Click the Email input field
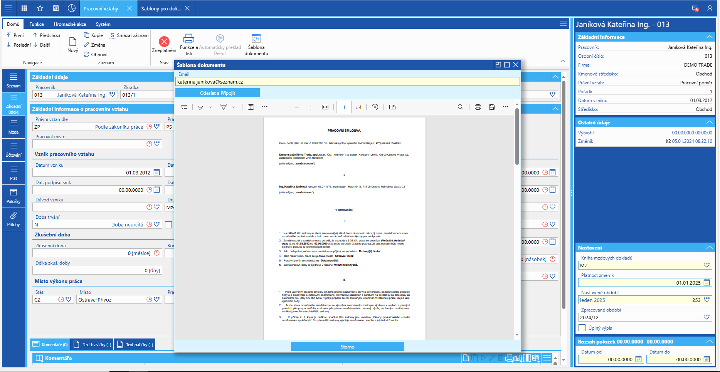 347,82
